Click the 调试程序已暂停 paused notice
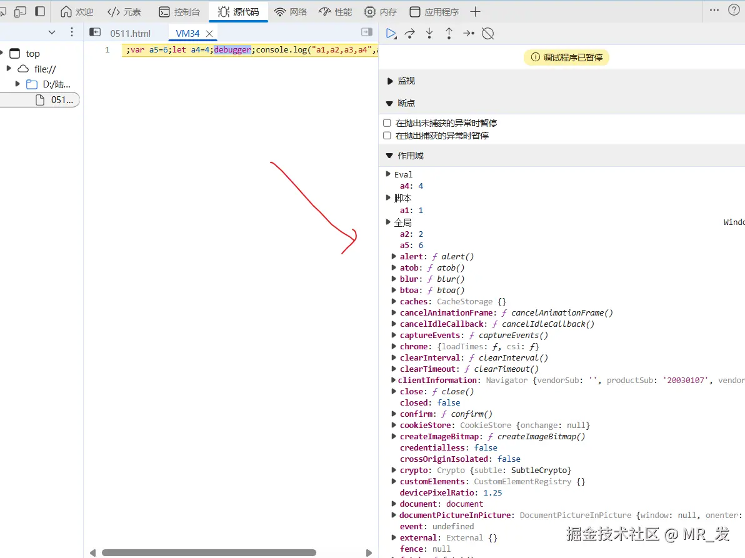Screen dimensions: 745x558 click(x=566, y=57)
